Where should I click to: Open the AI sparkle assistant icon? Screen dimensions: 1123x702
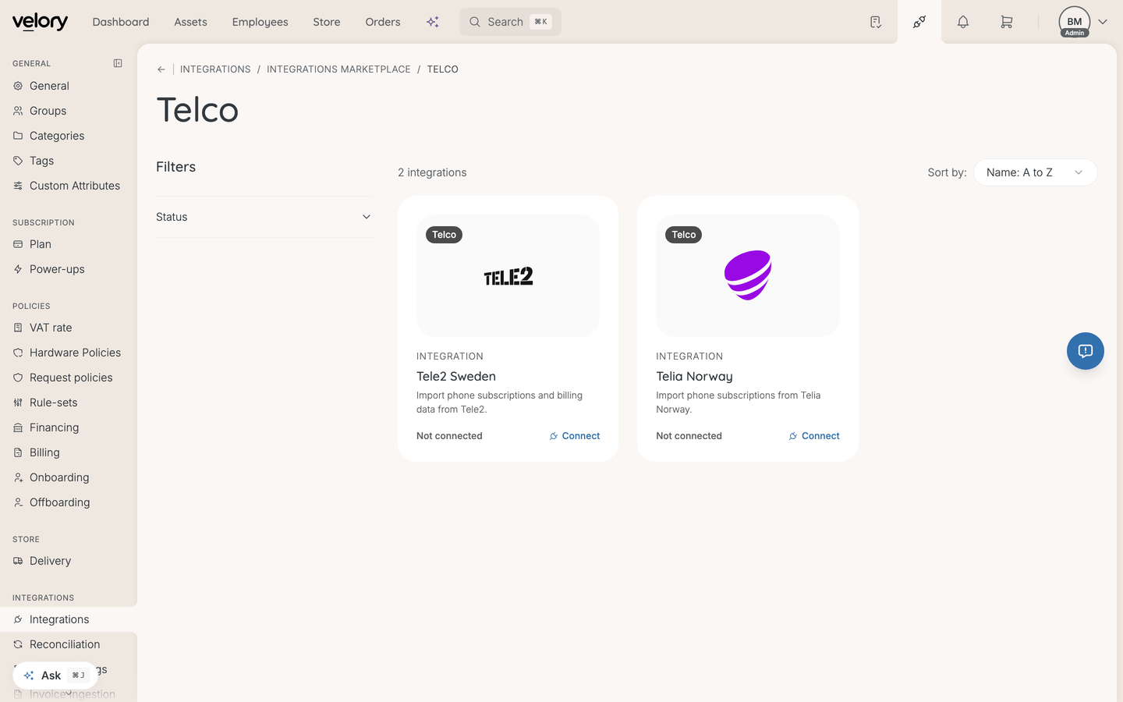[x=433, y=22]
